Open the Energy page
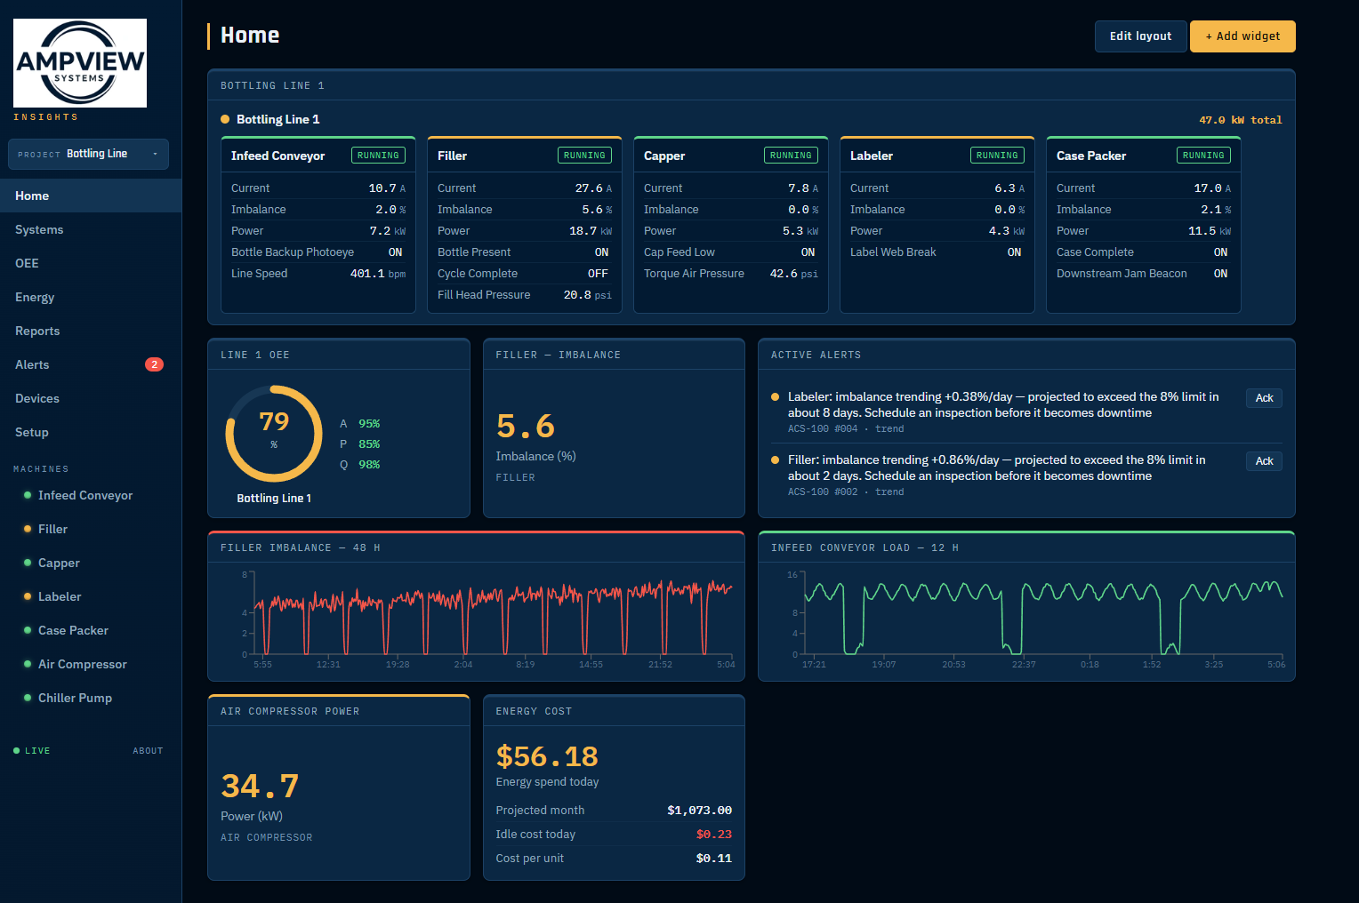 [x=91, y=297]
